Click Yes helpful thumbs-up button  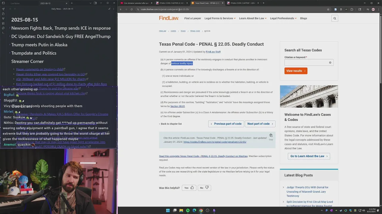(x=189, y=188)
